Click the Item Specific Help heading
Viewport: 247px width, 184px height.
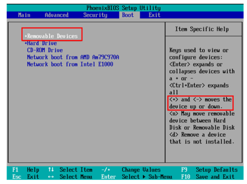pyautogui.click(x=202, y=29)
